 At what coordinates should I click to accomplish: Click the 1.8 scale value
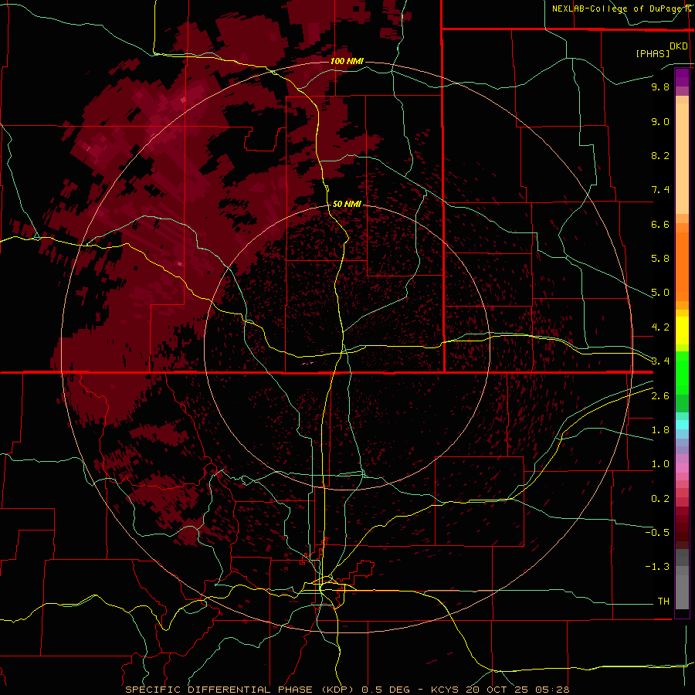(x=660, y=430)
